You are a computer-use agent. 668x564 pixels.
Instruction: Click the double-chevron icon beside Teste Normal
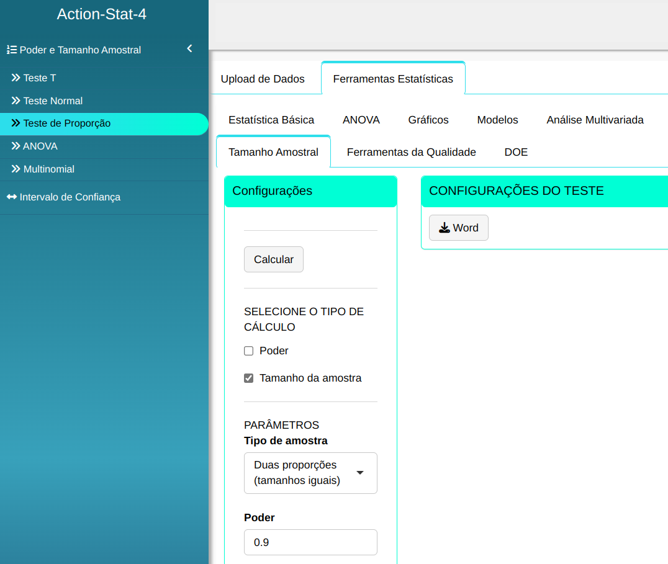pos(16,101)
